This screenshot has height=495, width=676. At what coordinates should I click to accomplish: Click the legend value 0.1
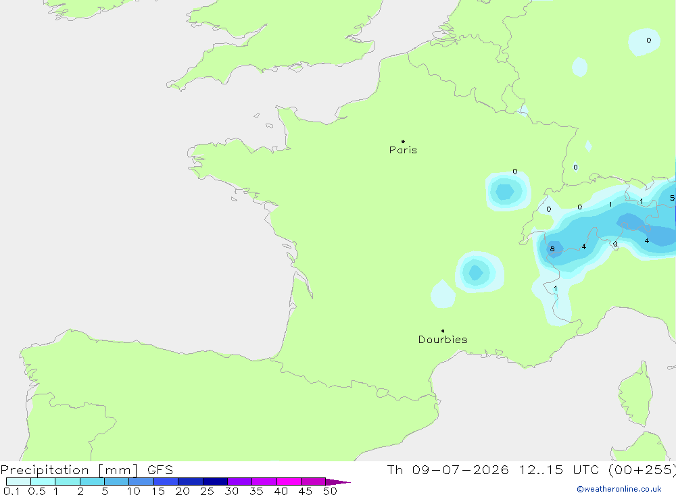pyautogui.click(x=11, y=491)
